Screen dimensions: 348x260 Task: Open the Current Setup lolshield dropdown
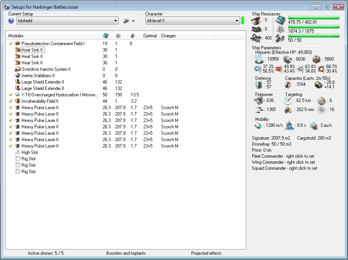pyautogui.click(x=68, y=21)
